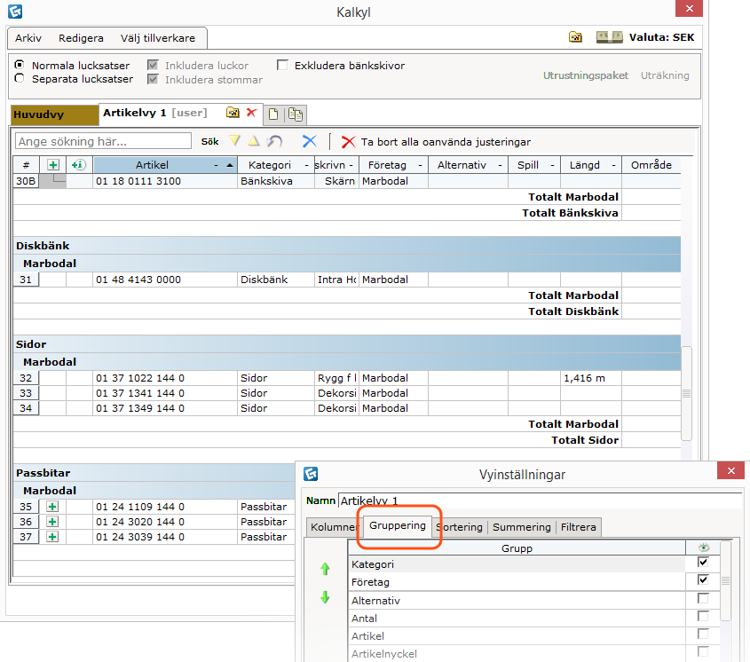This screenshot has width=750, height=662.
Task: Expand row 37 with its green plus
Action: click(52, 537)
